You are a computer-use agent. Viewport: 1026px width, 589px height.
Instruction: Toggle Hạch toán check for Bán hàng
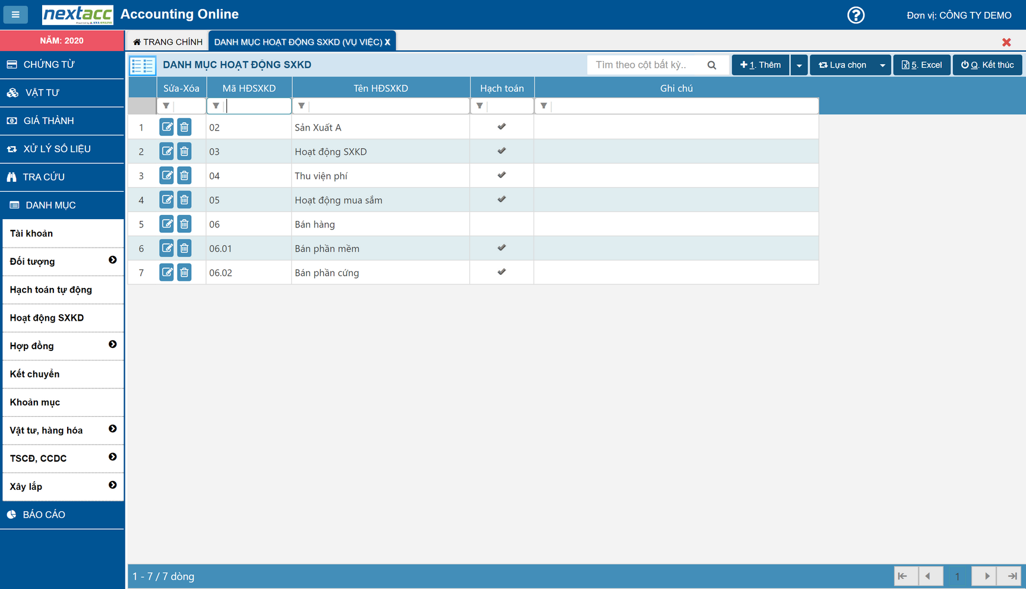pos(501,224)
